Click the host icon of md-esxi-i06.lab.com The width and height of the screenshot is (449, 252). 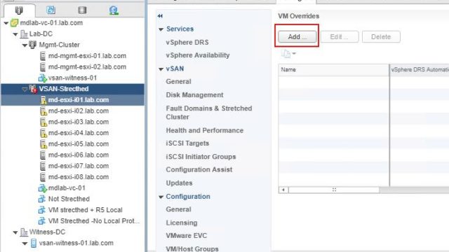click(x=43, y=155)
